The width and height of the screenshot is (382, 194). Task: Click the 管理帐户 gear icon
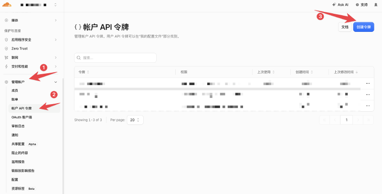[x=7, y=82]
